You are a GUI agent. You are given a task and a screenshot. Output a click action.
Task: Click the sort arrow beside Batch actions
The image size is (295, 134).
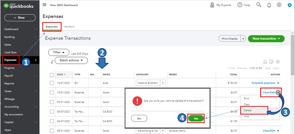pos(52,62)
